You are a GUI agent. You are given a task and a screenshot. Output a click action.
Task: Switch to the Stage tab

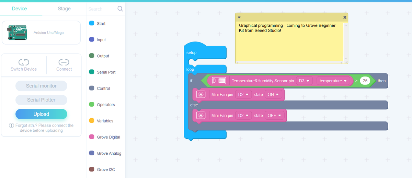(x=64, y=9)
